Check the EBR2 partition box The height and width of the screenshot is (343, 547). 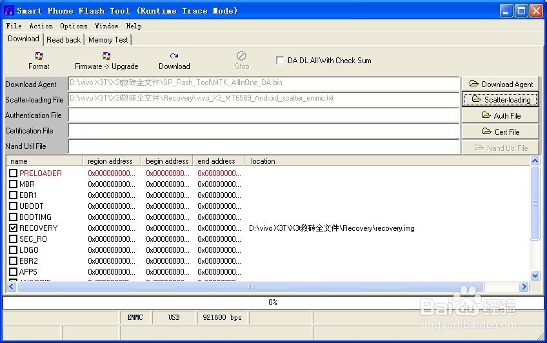[14, 260]
